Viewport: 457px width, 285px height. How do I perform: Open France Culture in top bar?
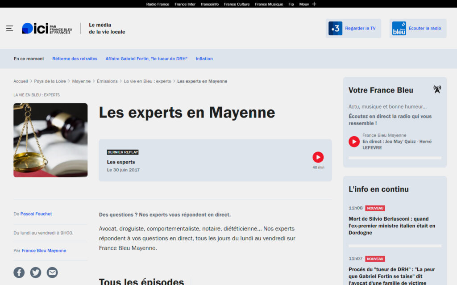237,4
